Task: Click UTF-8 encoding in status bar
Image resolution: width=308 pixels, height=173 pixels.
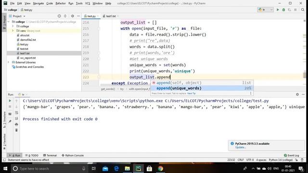Action: click(250, 160)
